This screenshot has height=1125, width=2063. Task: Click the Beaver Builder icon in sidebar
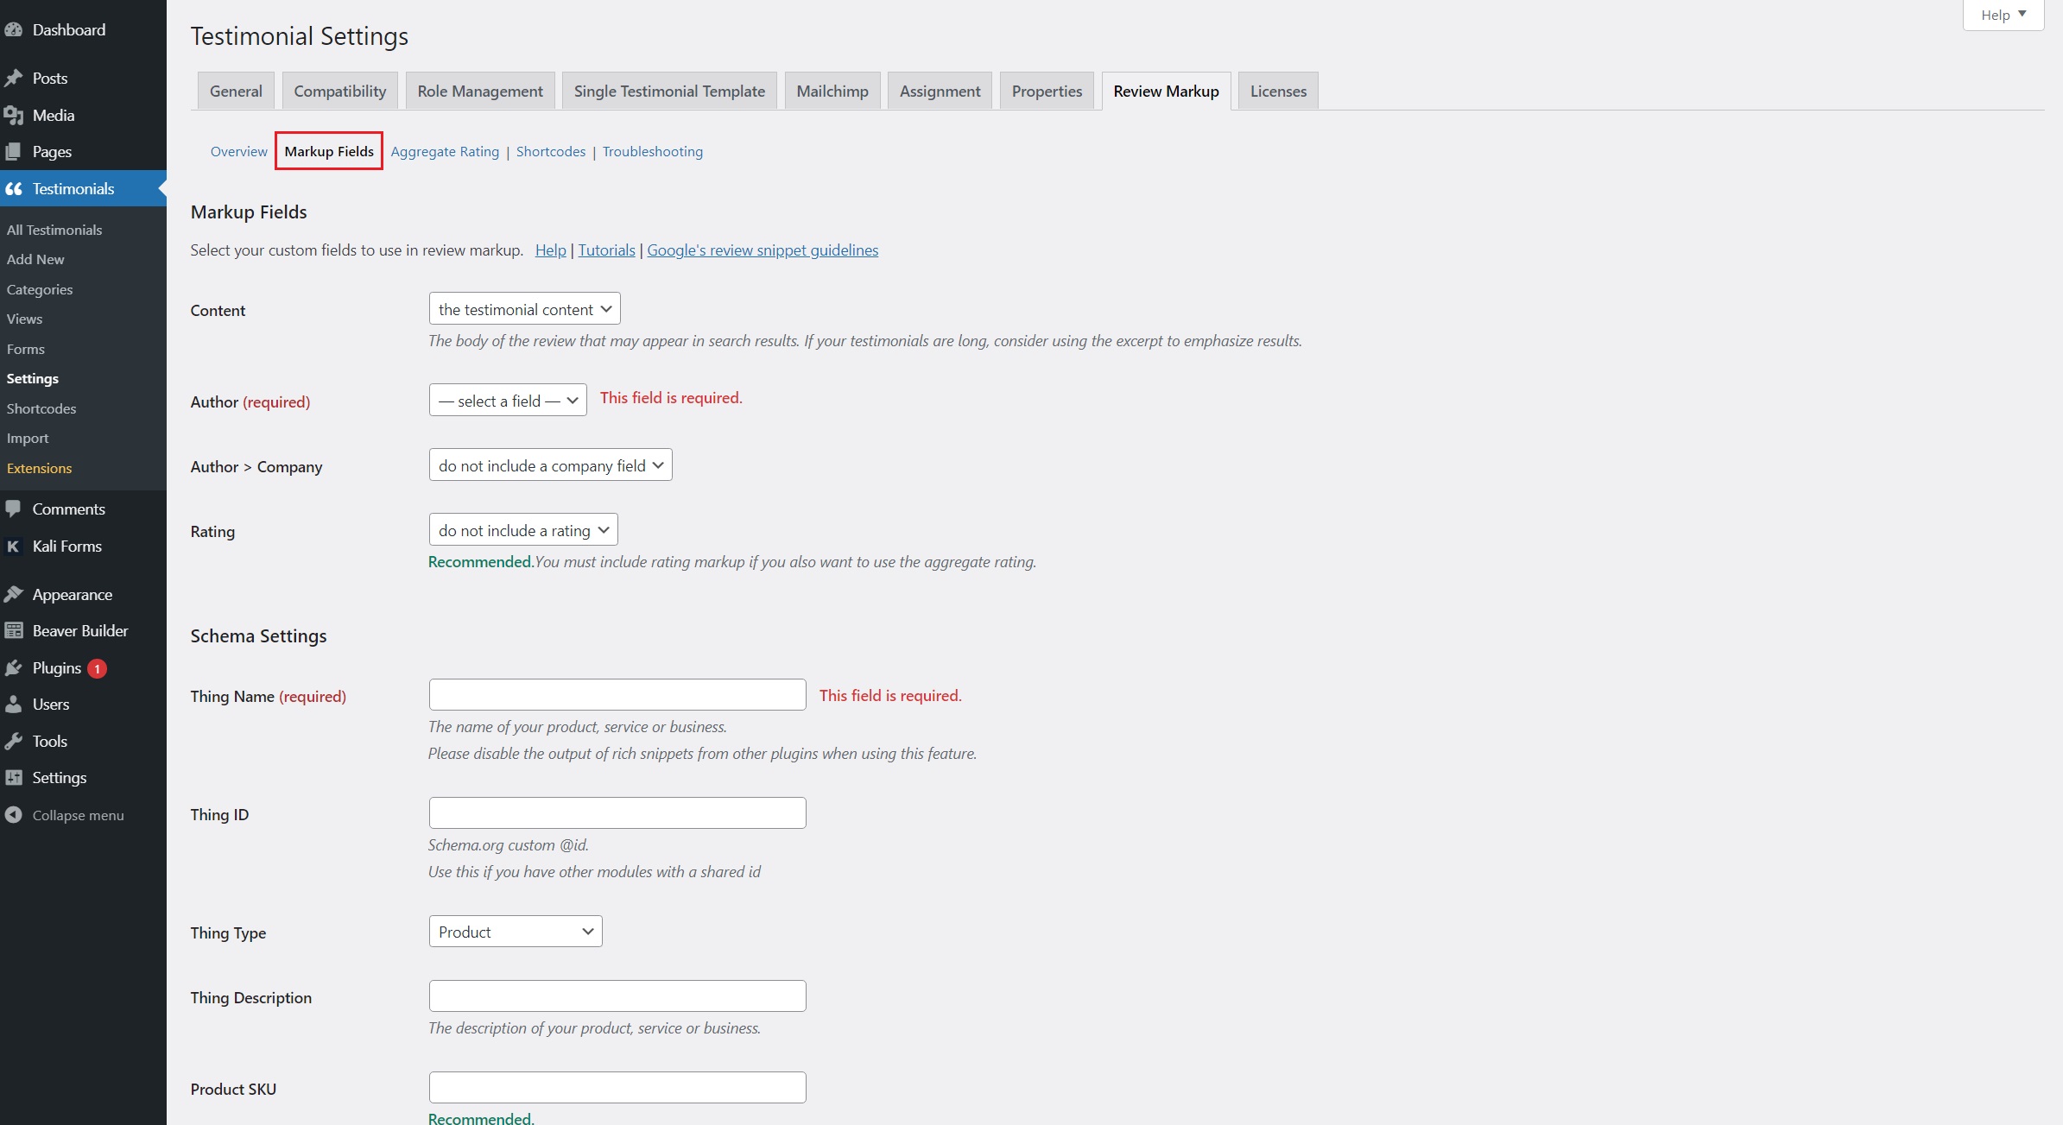[16, 630]
